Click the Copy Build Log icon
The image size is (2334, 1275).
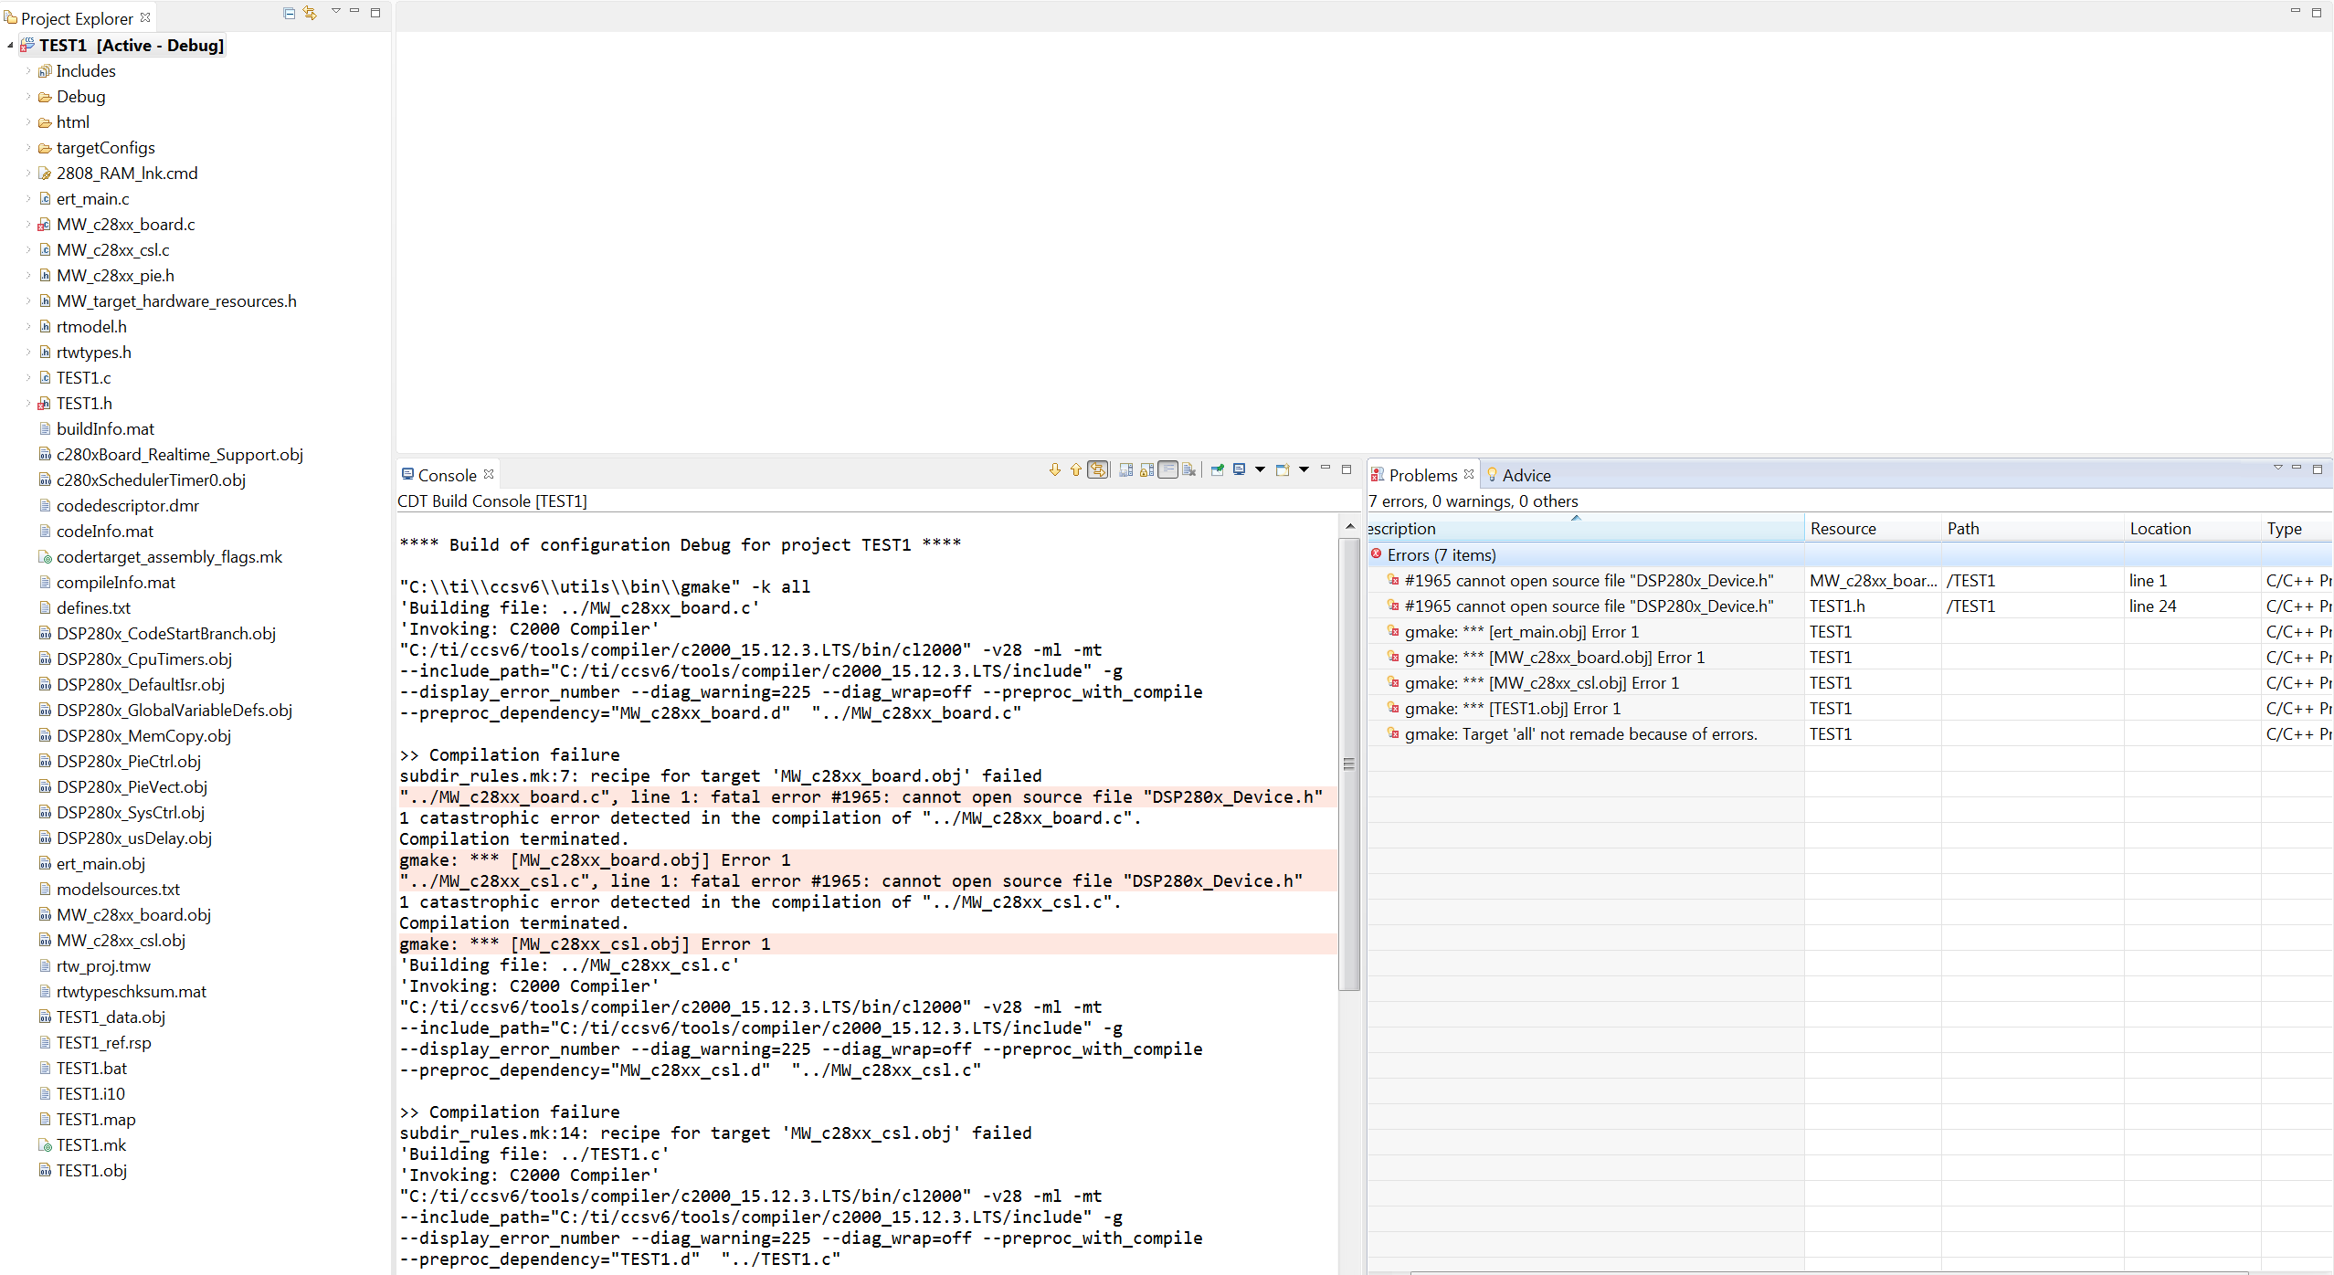point(1125,469)
